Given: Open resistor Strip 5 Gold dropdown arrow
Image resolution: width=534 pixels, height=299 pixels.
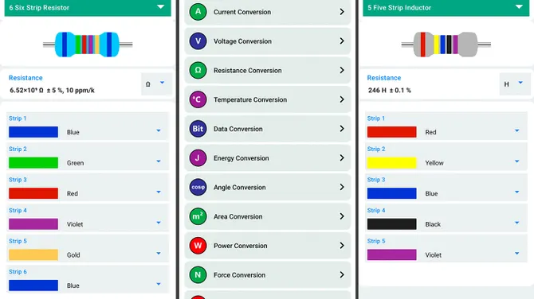Looking at the screenshot, I should pos(159,254).
